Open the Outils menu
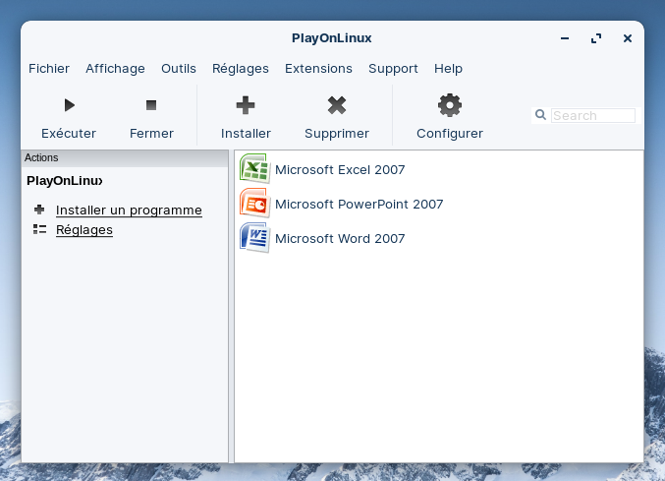 click(x=179, y=68)
